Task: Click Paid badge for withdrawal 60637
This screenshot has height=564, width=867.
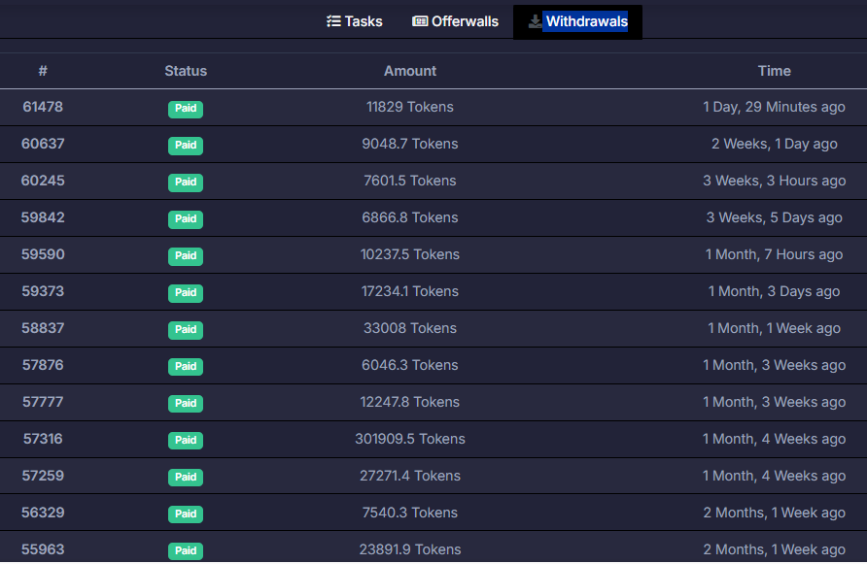Action: 186,146
